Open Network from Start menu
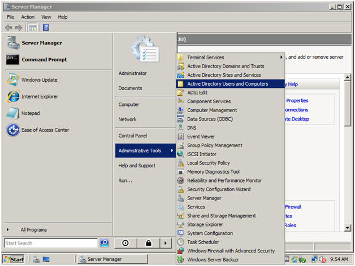This screenshot has height=266, width=355. click(127, 119)
